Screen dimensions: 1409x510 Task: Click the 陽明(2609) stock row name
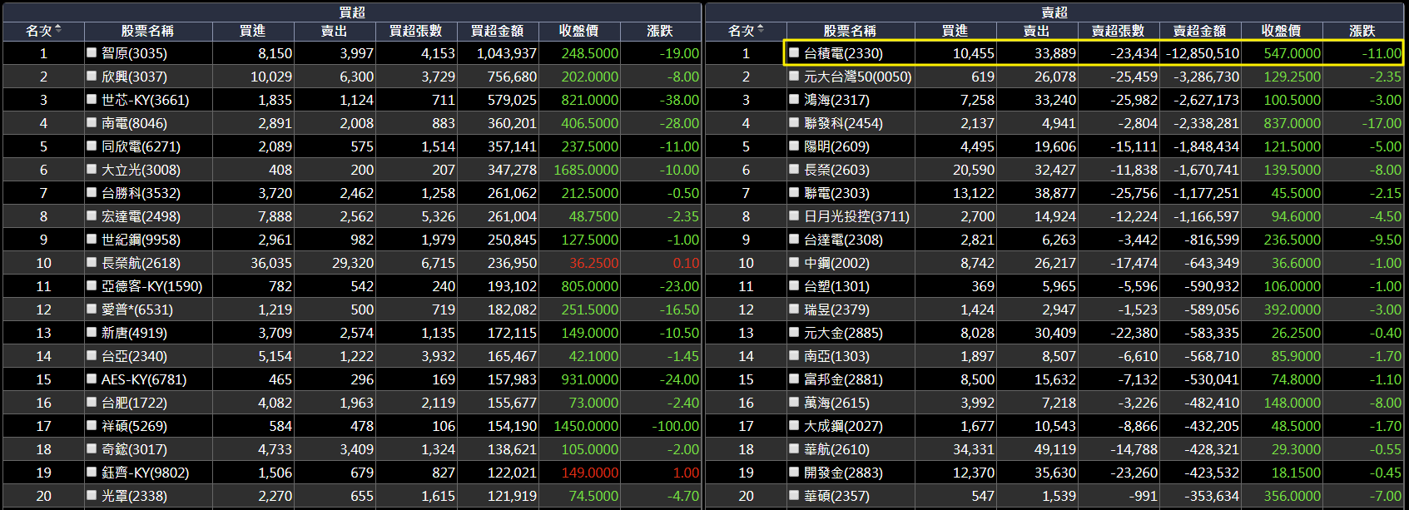point(836,146)
